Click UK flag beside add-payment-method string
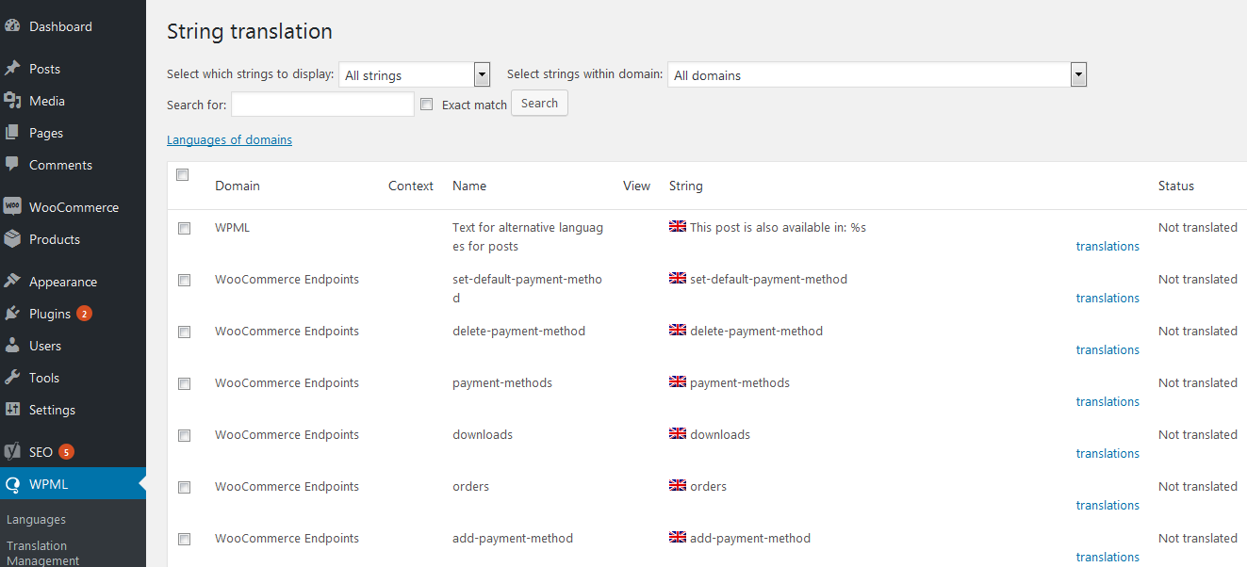The image size is (1247, 567). 678,537
